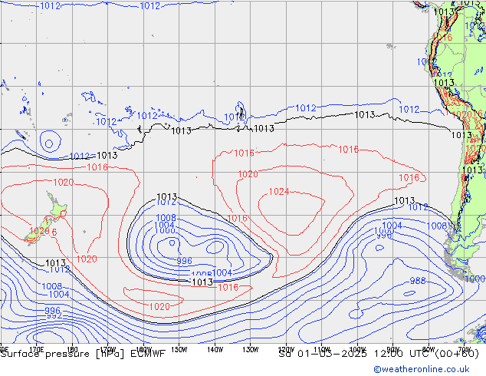
Task: Click the 170E longitude label
Action: pos(37,349)
